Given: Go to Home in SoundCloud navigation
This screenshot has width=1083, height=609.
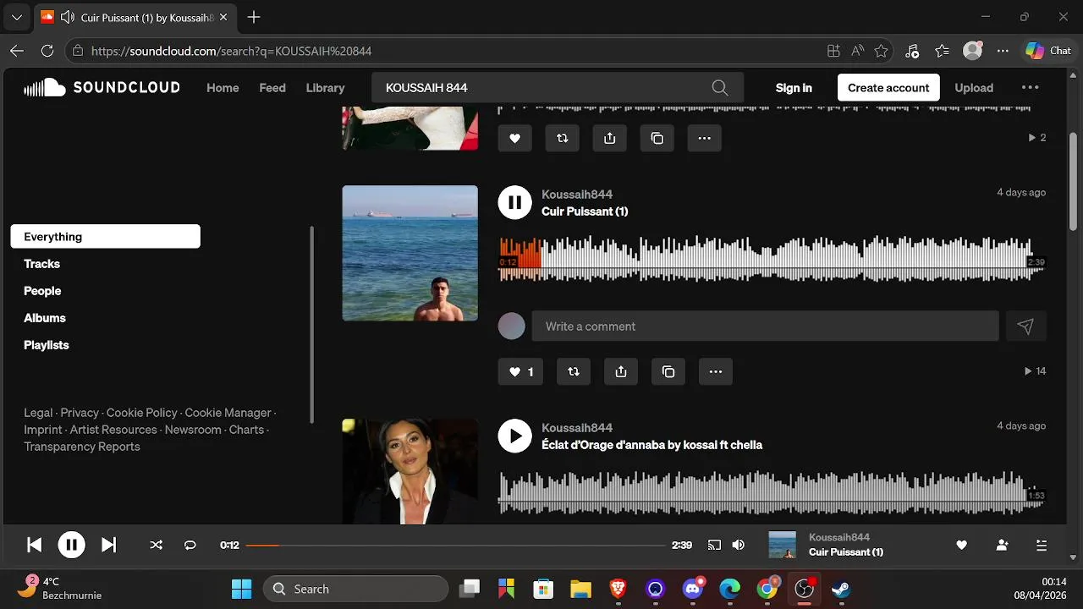Looking at the screenshot, I should pos(223,88).
